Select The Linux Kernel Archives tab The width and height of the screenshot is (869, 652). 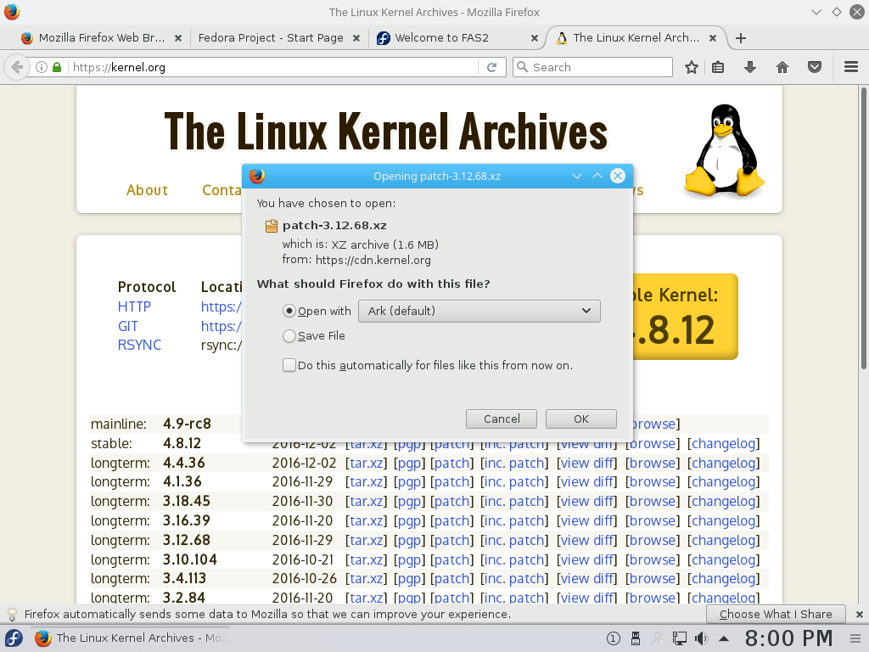(x=636, y=37)
